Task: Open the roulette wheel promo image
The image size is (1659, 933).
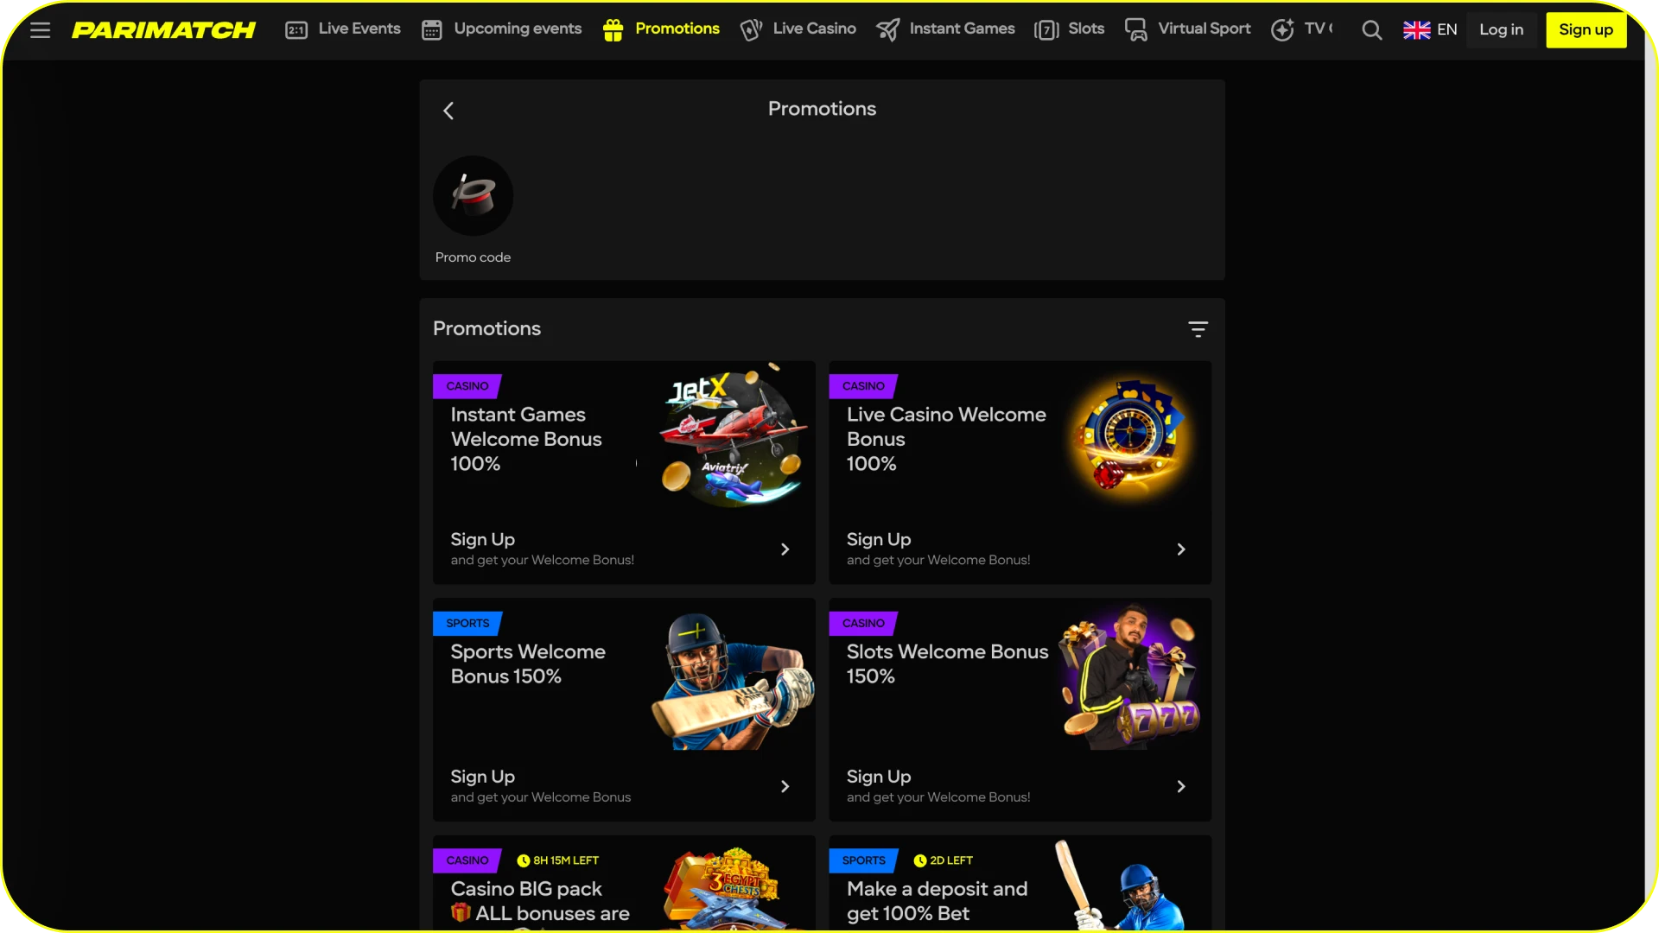Action: 1132,441
